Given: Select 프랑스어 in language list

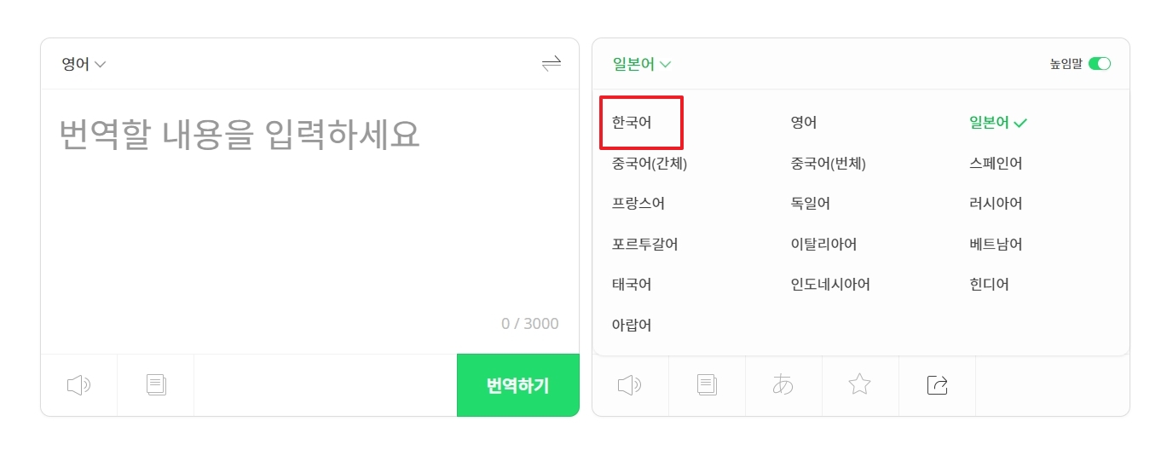Looking at the screenshot, I should (638, 204).
